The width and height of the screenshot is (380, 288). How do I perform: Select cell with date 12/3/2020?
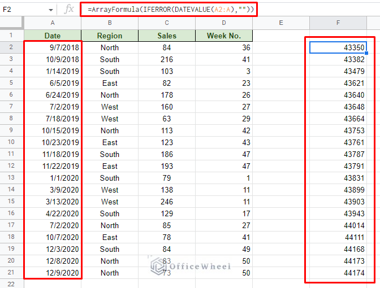pos(53,249)
